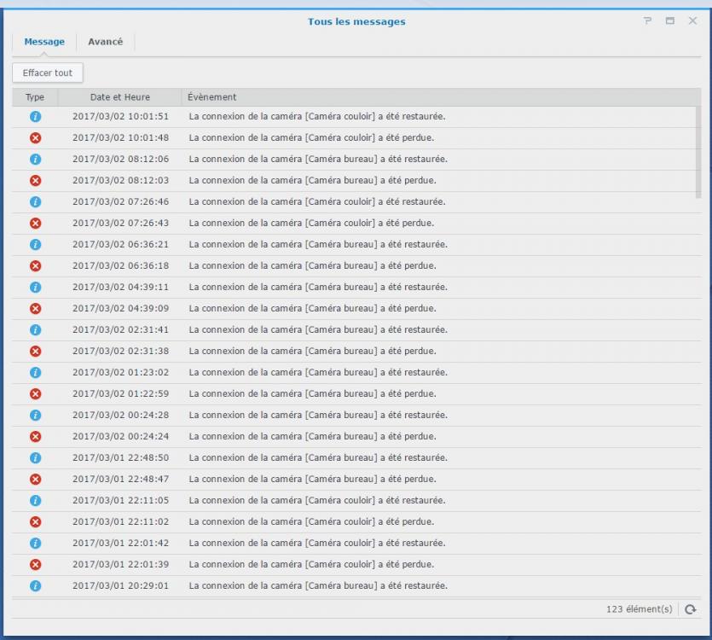This screenshot has height=640, width=712.
Task: Click the info icon for 10:01:51 event
Action: pos(35,116)
